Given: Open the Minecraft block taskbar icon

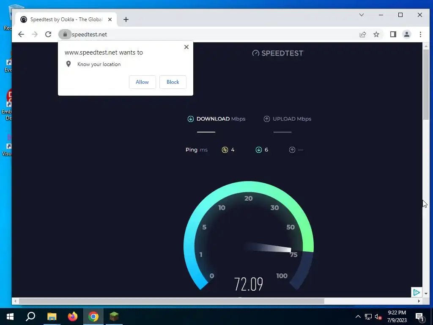Looking at the screenshot, I should coord(114,317).
